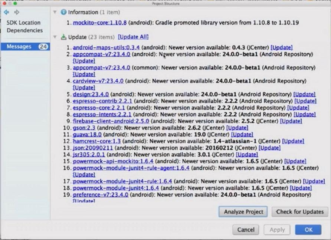Viewport: 331px width, 240px height.
Task: Click Update for powermock-module-junit4-rule:1.6.4
Action: pos(314,181)
